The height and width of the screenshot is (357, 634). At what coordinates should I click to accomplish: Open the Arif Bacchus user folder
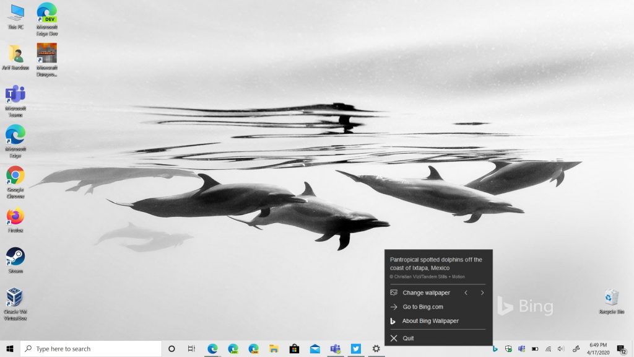pos(15,57)
